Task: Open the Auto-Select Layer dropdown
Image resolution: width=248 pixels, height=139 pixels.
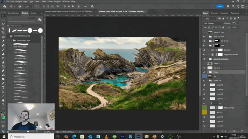Action: coord(27,6)
